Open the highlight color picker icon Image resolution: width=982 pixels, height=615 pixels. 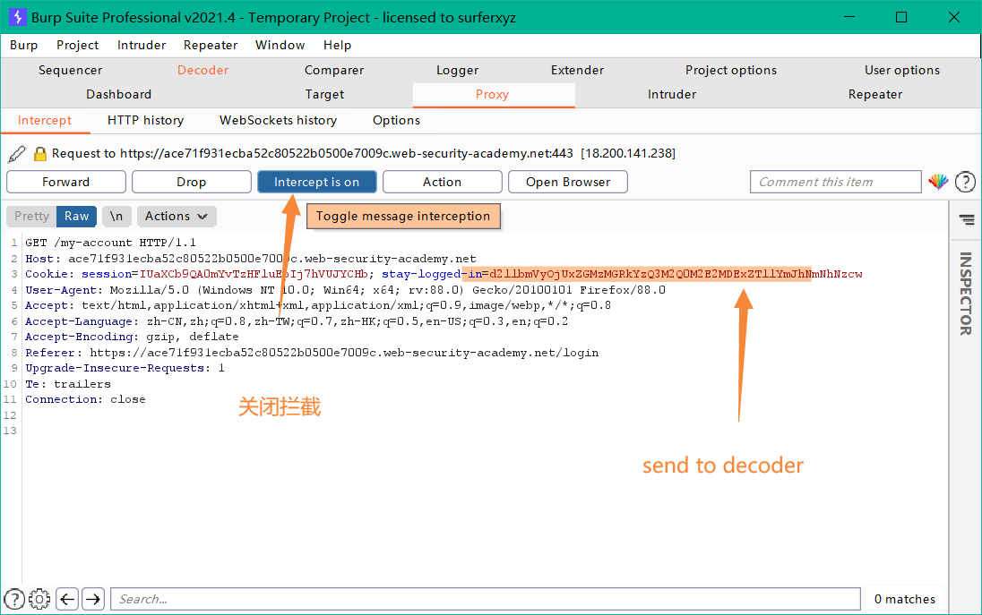(x=937, y=182)
